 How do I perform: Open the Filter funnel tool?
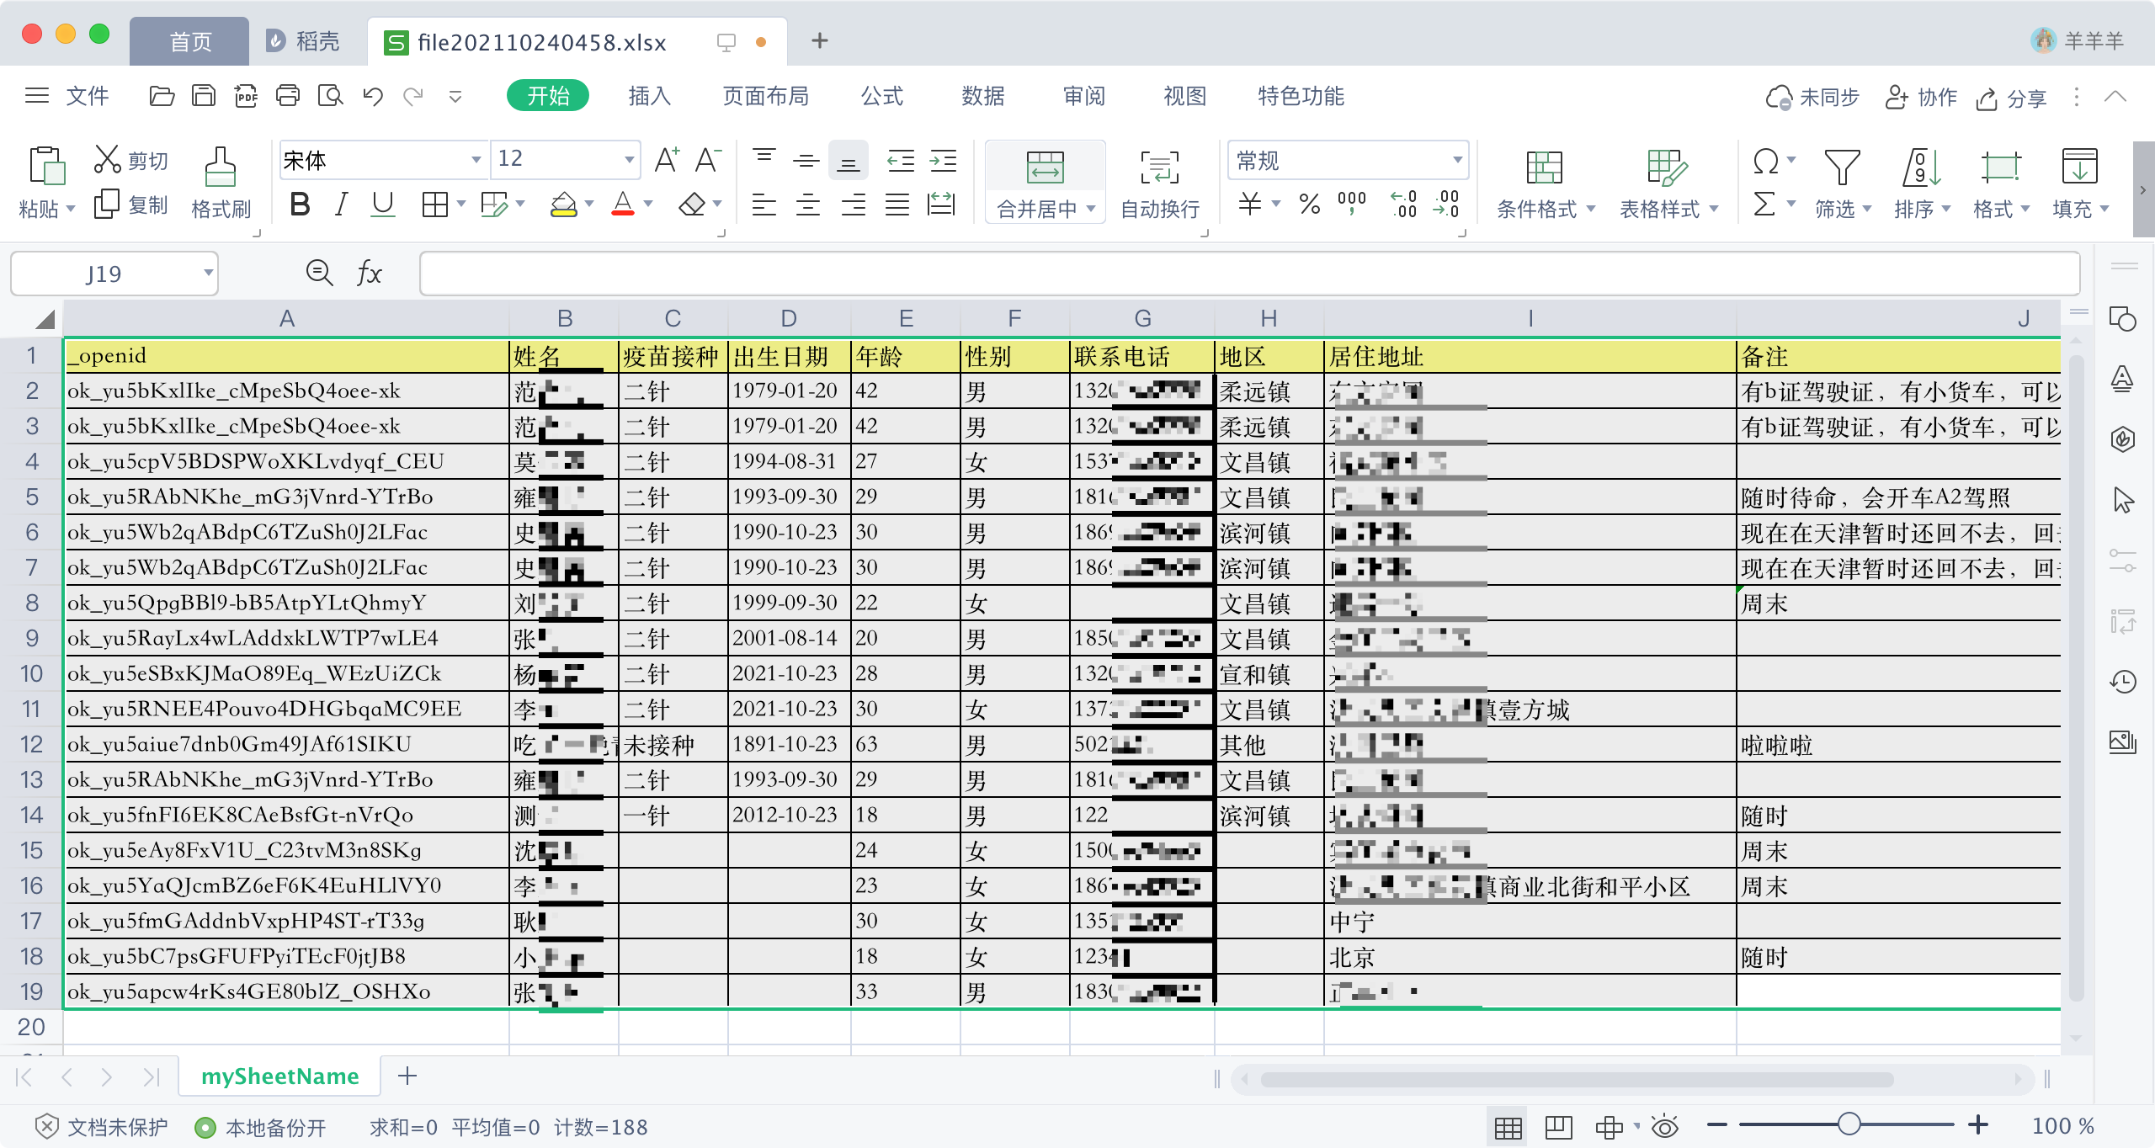coord(1841,167)
